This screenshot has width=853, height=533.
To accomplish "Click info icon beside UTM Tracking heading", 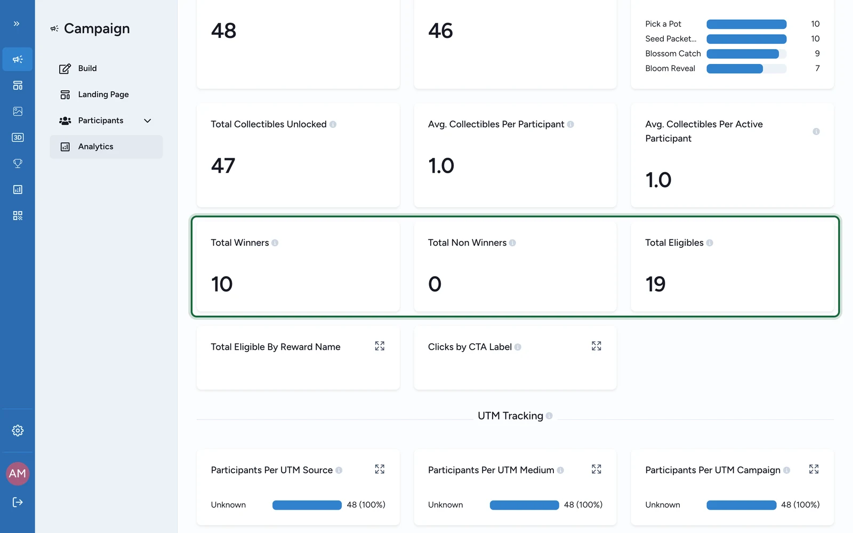I will pos(549,416).
